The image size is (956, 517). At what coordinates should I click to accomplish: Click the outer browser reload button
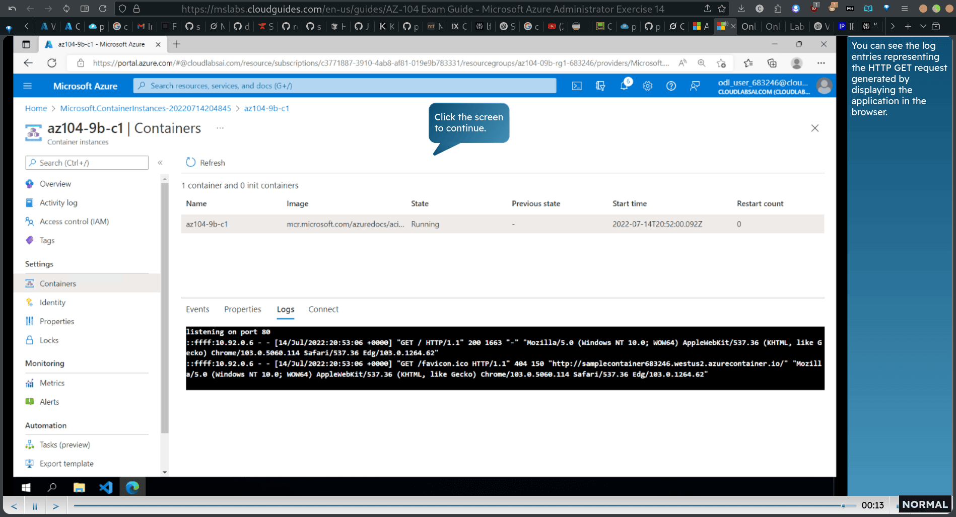[103, 9]
